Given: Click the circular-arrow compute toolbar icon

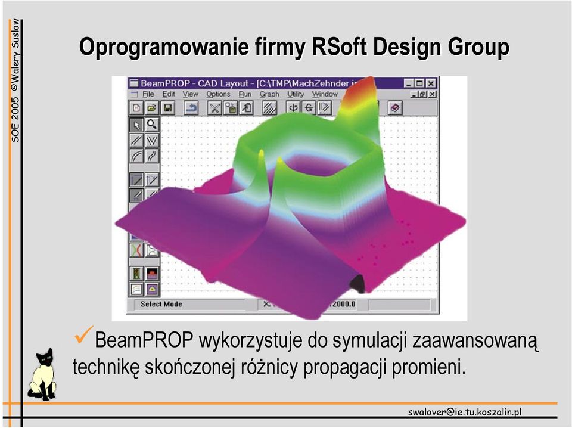Looking at the screenshot, I should tap(293, 108).
